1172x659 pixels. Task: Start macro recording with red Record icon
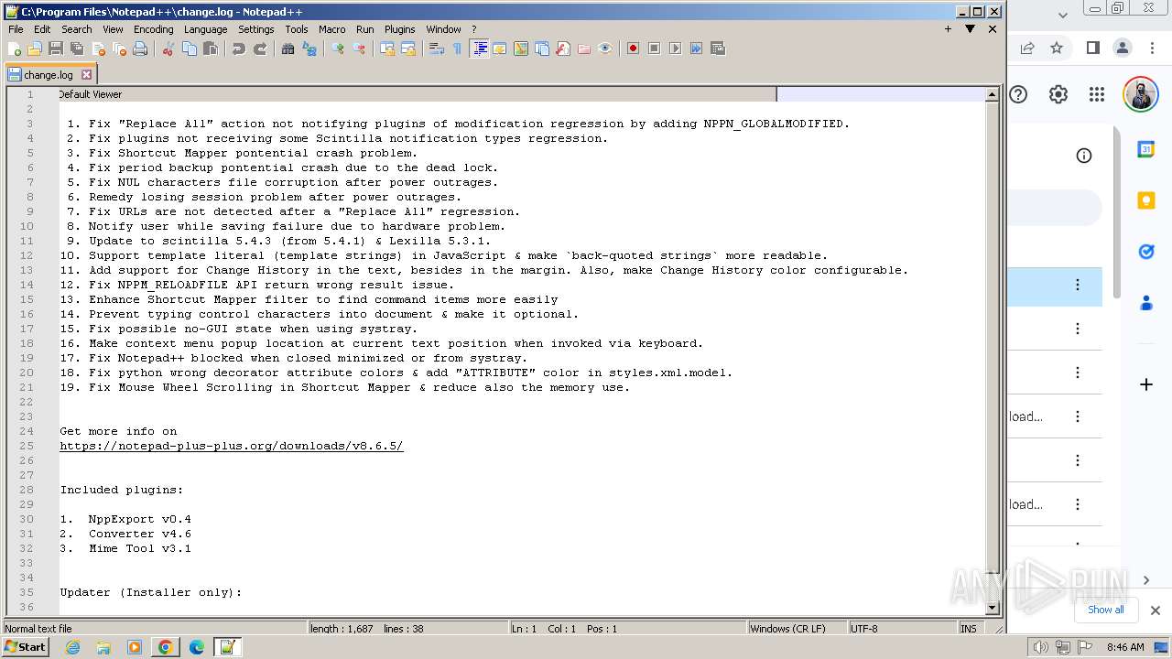[633, 49]
